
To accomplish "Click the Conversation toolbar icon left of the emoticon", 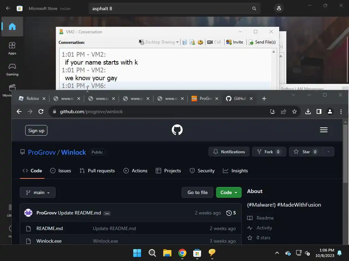I will (x=192, y=42).
